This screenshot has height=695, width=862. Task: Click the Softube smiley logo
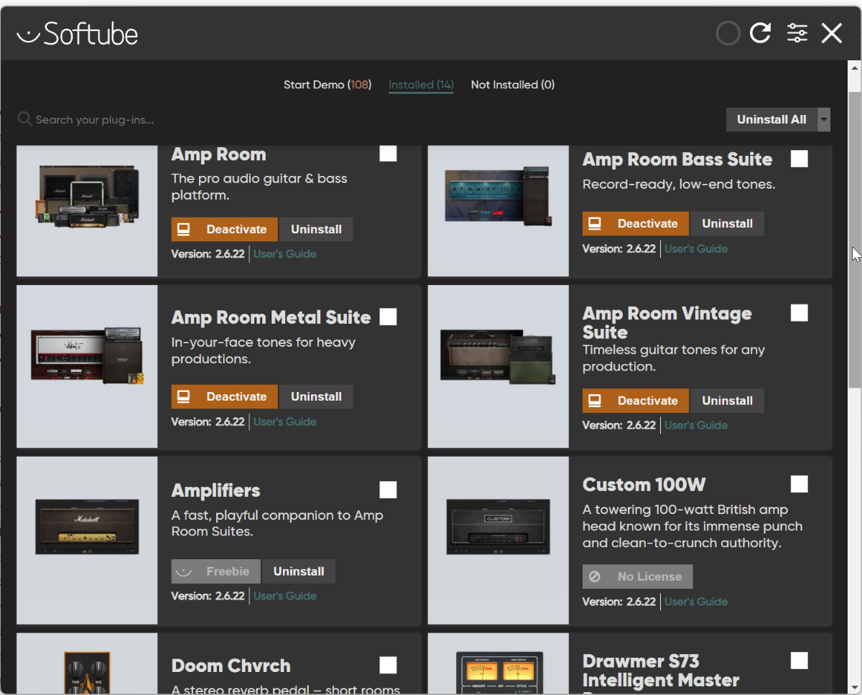click(x=27, y=34)
